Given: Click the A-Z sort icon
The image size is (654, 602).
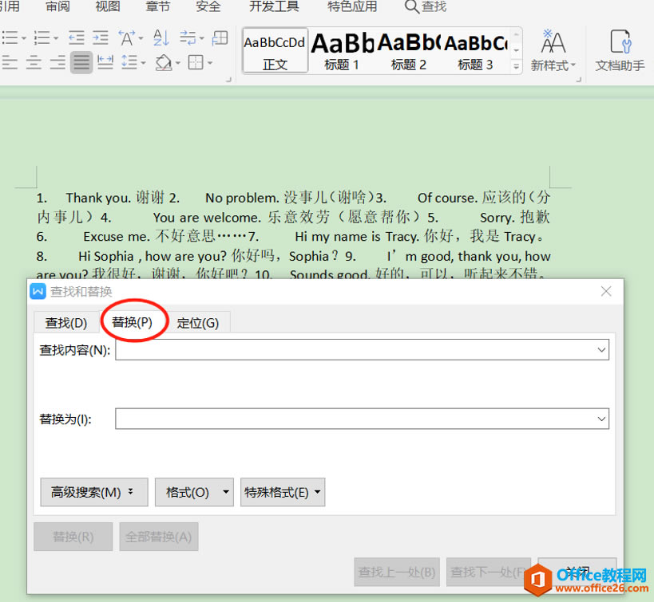Looking at the screenshot, I should click(x=161, y=38).
